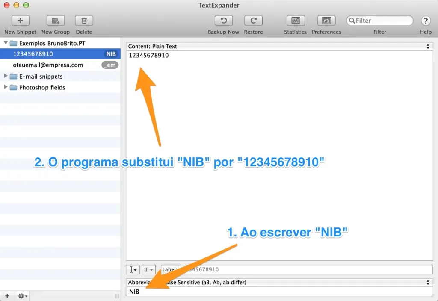Click inside the snippet content text area

click(279, 156)
